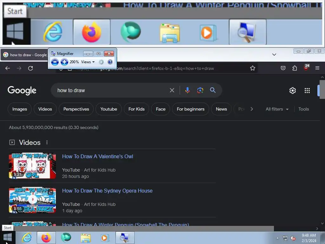Search by voice microphone icon
The height and width of the screenshot is (244, 325).
(187, 90)
